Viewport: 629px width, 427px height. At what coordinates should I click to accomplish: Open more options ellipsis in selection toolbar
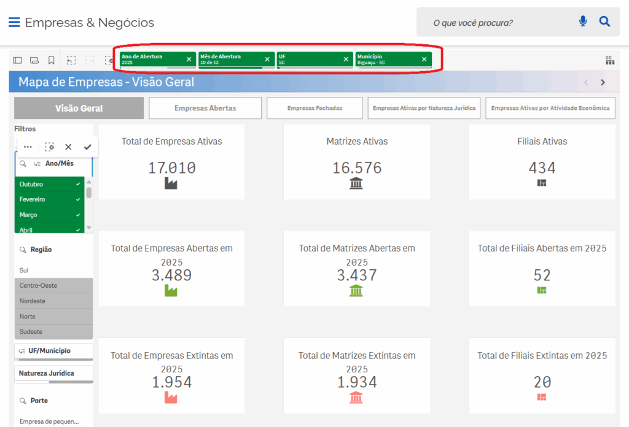click(28, 147)
